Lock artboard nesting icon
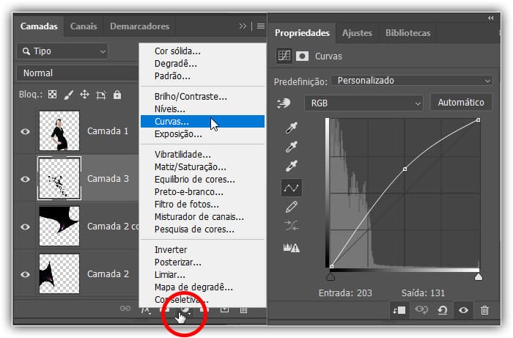 (x=101, y=95)
